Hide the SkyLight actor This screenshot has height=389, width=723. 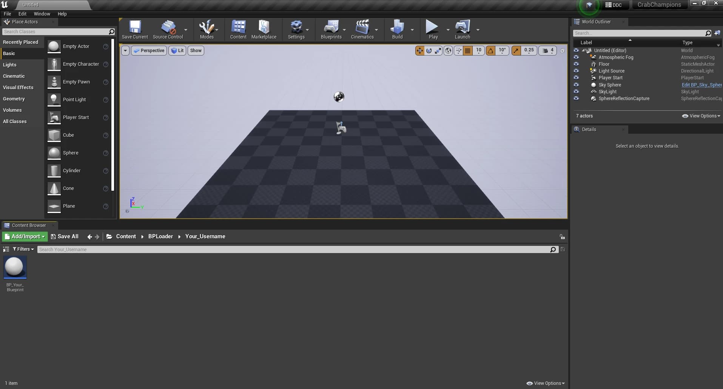pos(576,92)
